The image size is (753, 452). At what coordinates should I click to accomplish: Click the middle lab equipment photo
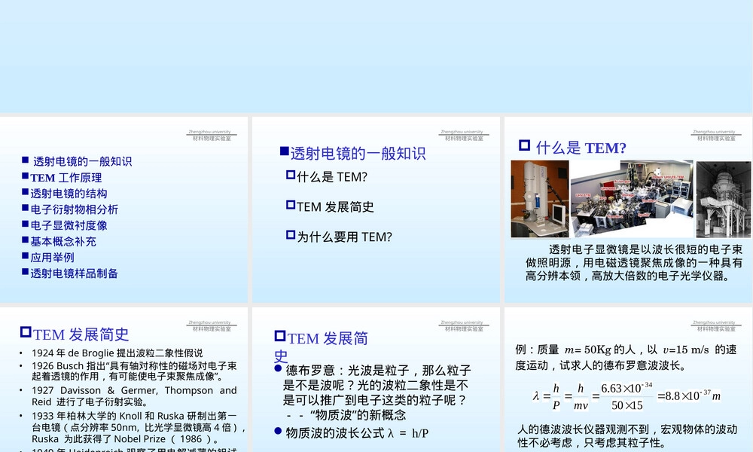633,199
